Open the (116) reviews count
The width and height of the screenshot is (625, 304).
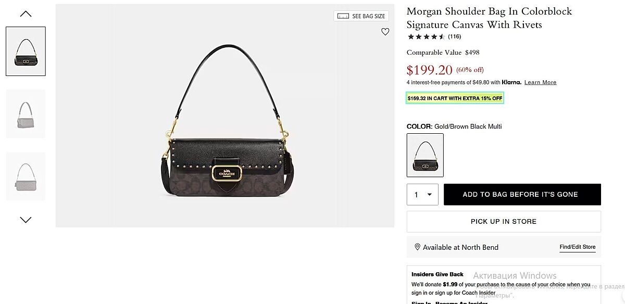pos(454,36)
